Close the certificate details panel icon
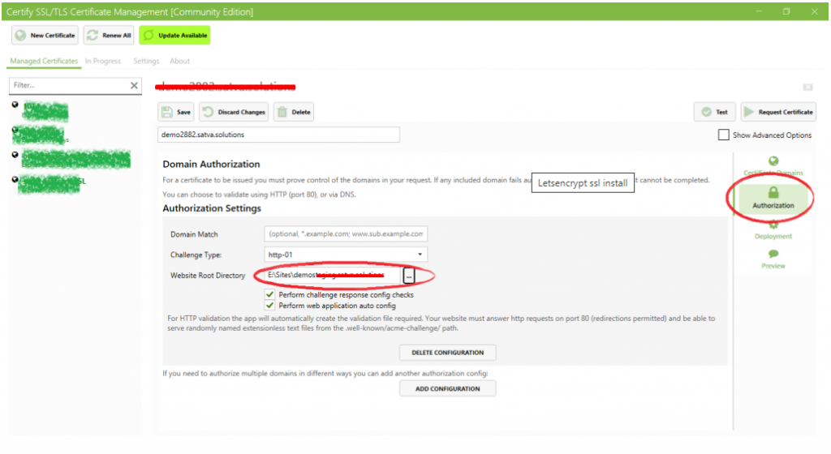831x454 pixels. 807,87
